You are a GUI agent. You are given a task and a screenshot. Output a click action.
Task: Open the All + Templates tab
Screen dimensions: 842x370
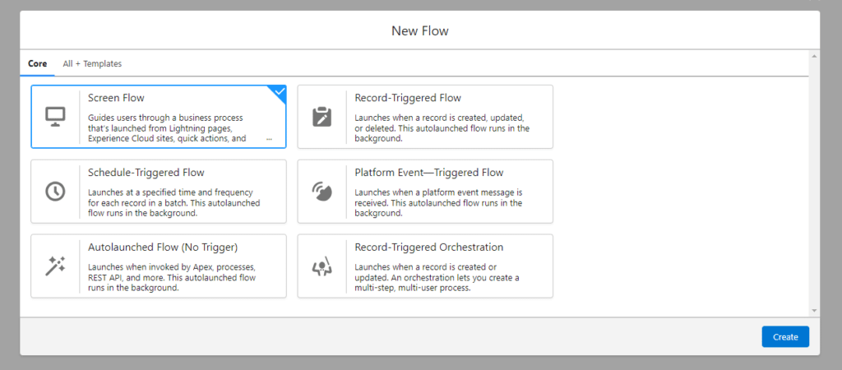tap(92, 63)
